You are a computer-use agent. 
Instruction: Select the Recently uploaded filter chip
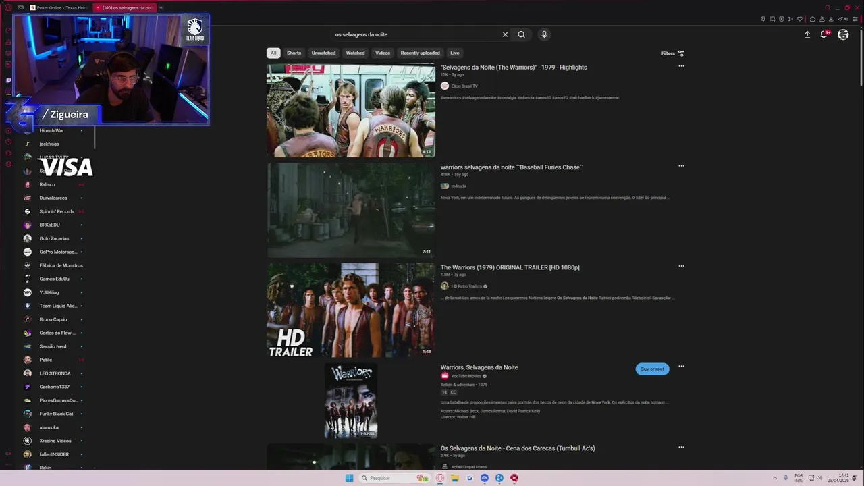point(420,53)
